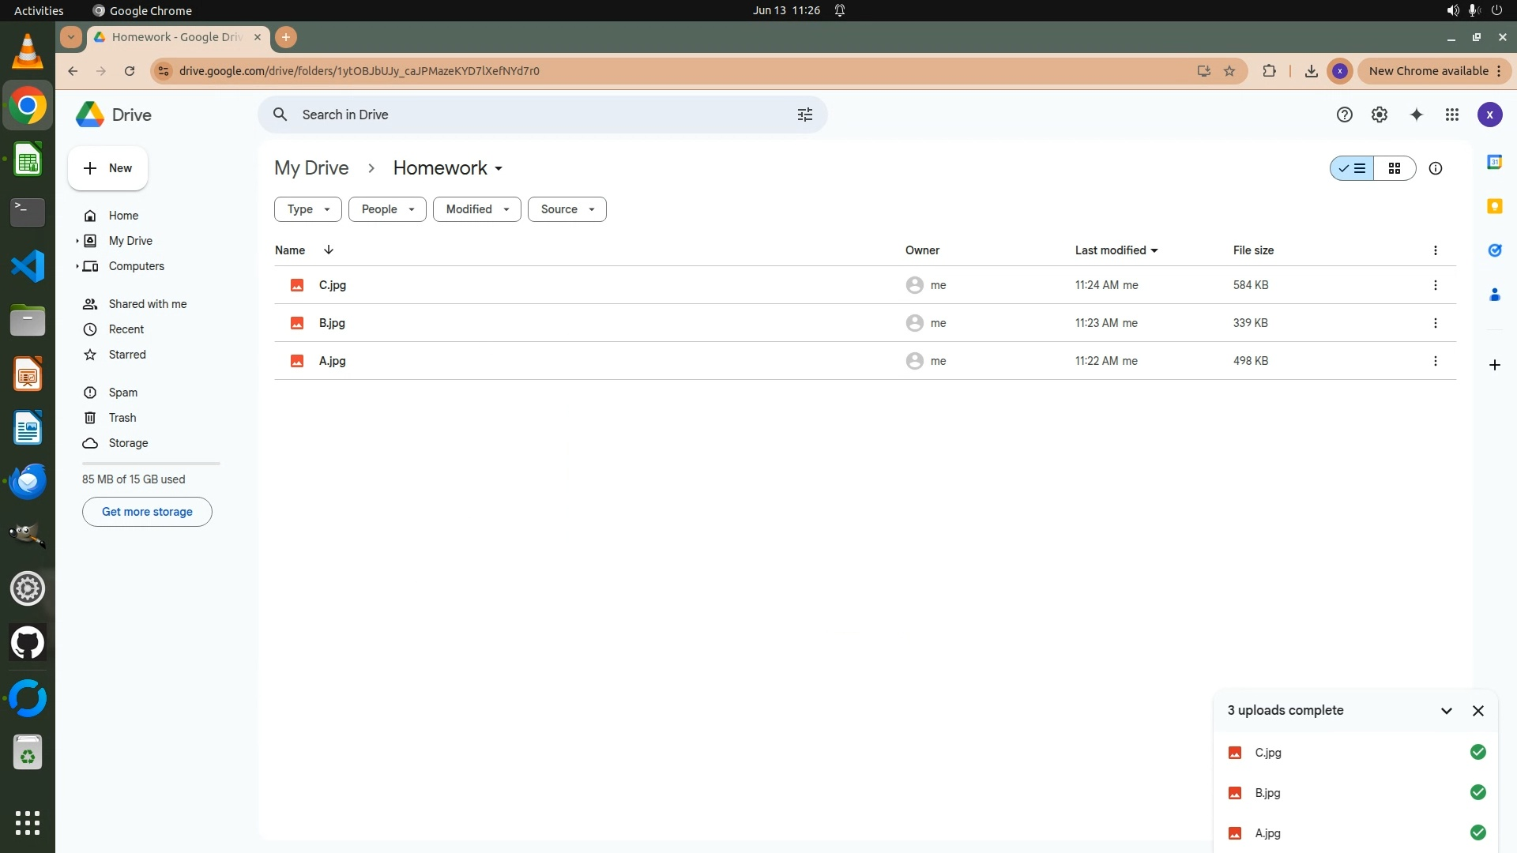Open the Modified filter dropdown

(x=477, y=209)
